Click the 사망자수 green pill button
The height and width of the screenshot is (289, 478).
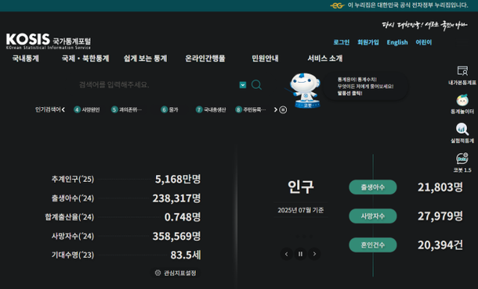373,216
